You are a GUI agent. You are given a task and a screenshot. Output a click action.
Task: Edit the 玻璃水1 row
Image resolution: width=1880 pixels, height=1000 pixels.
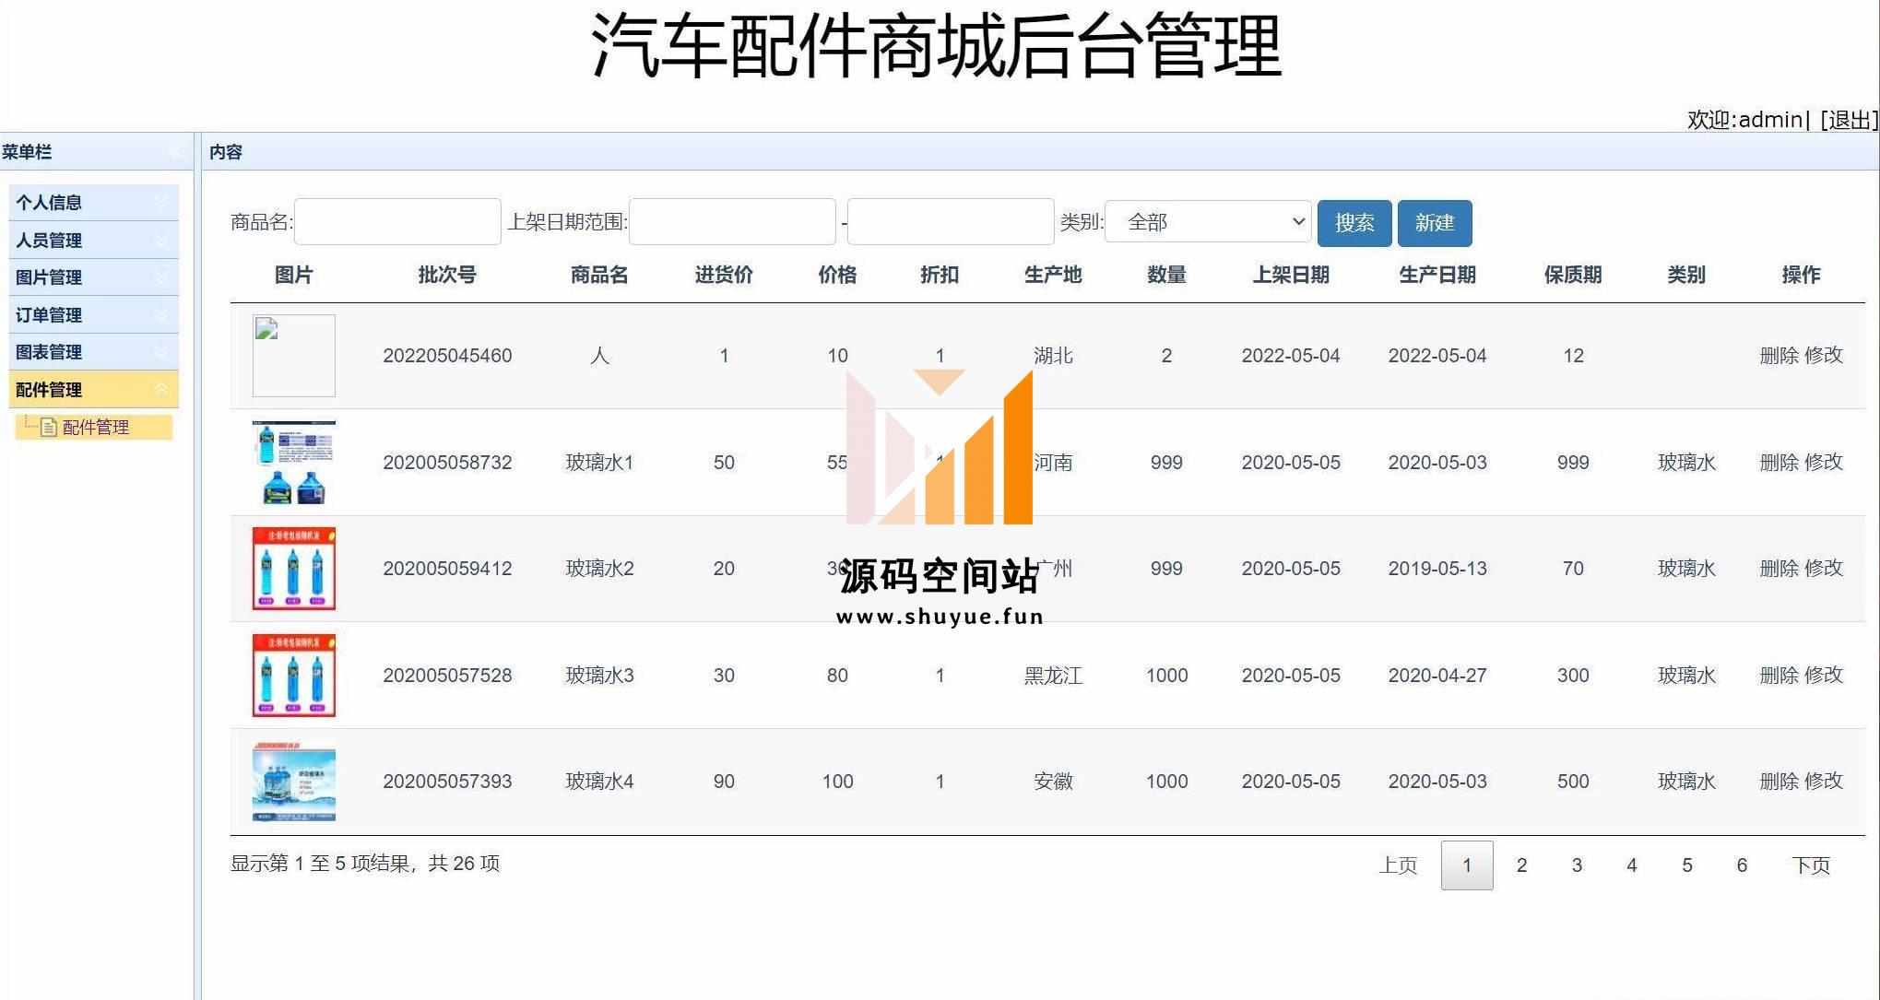pyautogui.click(x=1824, y=463)
